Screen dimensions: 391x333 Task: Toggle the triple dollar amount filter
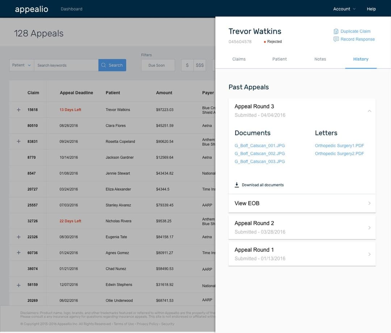200,65
